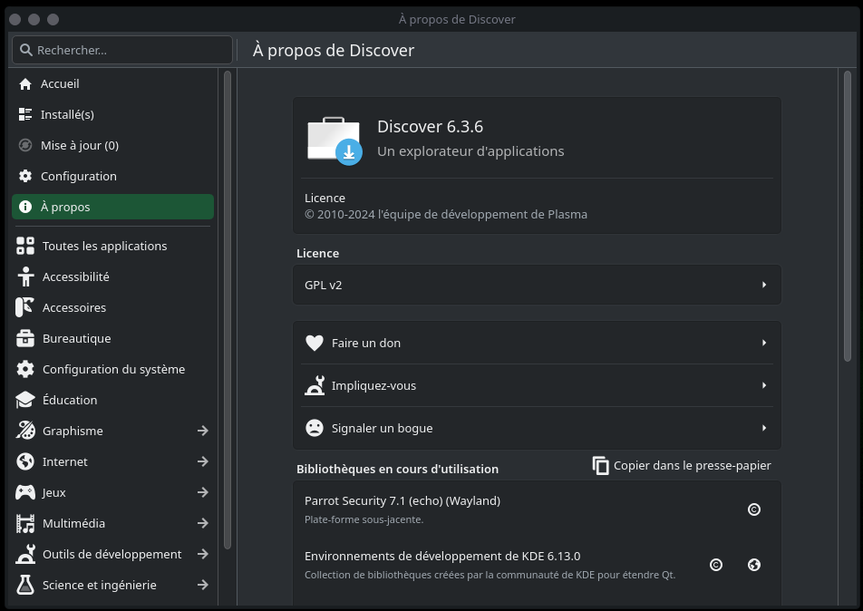This screenshot has height=611, width=863.
Task: Click the main content vertical scrollbar
Action: tap(848, 218)
